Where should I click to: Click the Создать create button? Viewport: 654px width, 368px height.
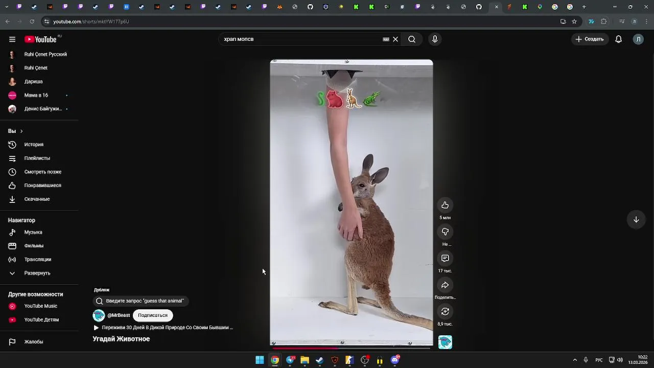click(590, 39)
